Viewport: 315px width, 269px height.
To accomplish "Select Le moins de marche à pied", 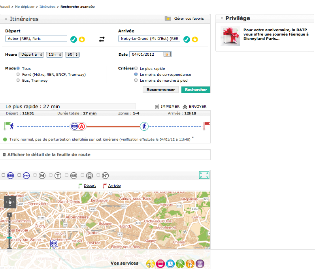I will (x=136, y=80).
